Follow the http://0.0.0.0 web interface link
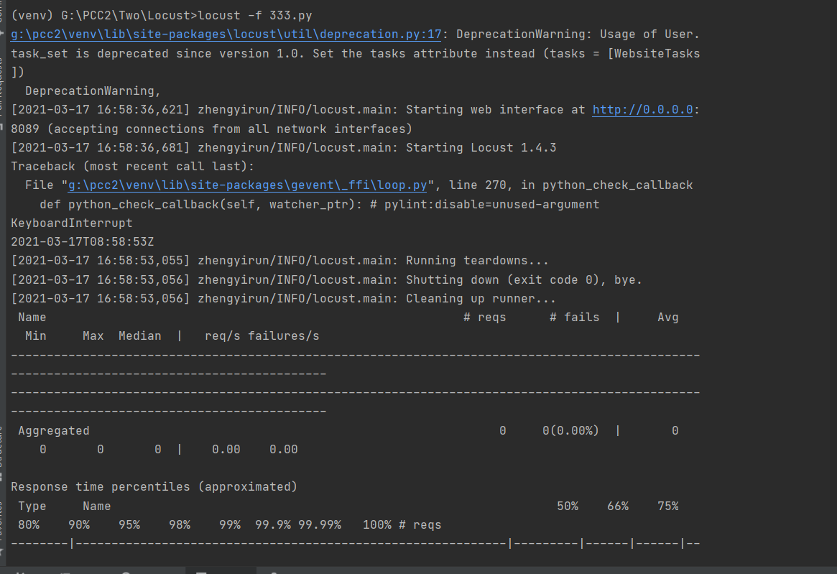 (x=642, y=109)
